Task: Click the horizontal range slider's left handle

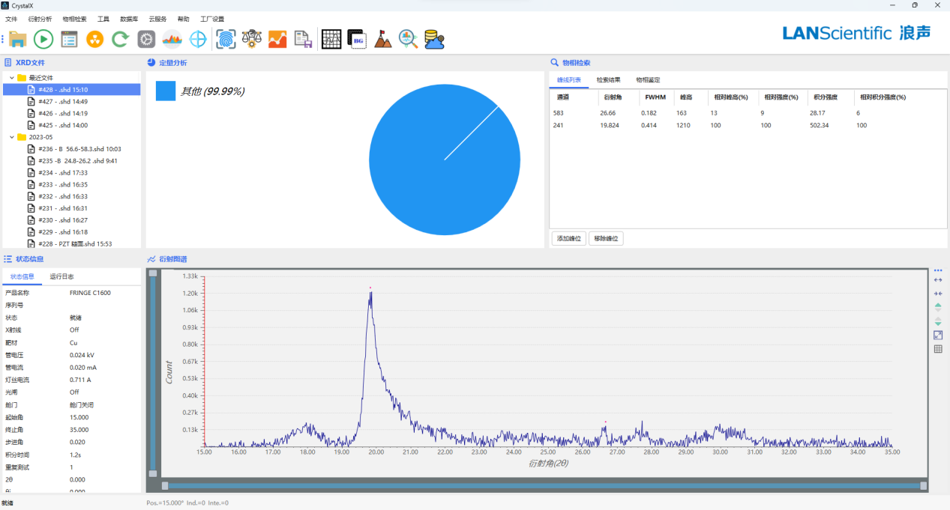Action: click(x=165, y=486)
